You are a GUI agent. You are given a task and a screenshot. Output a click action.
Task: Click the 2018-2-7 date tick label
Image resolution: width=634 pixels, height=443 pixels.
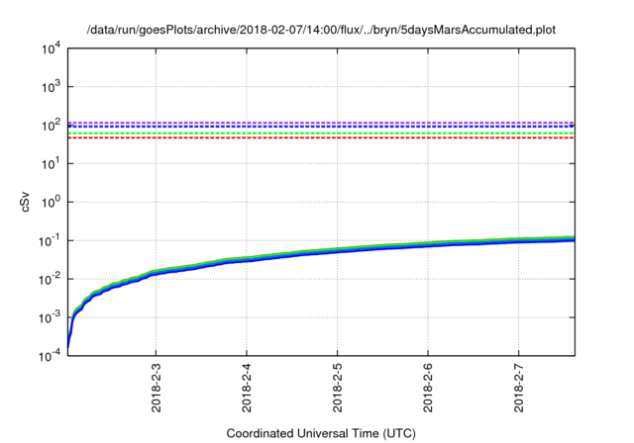(519, 388)
